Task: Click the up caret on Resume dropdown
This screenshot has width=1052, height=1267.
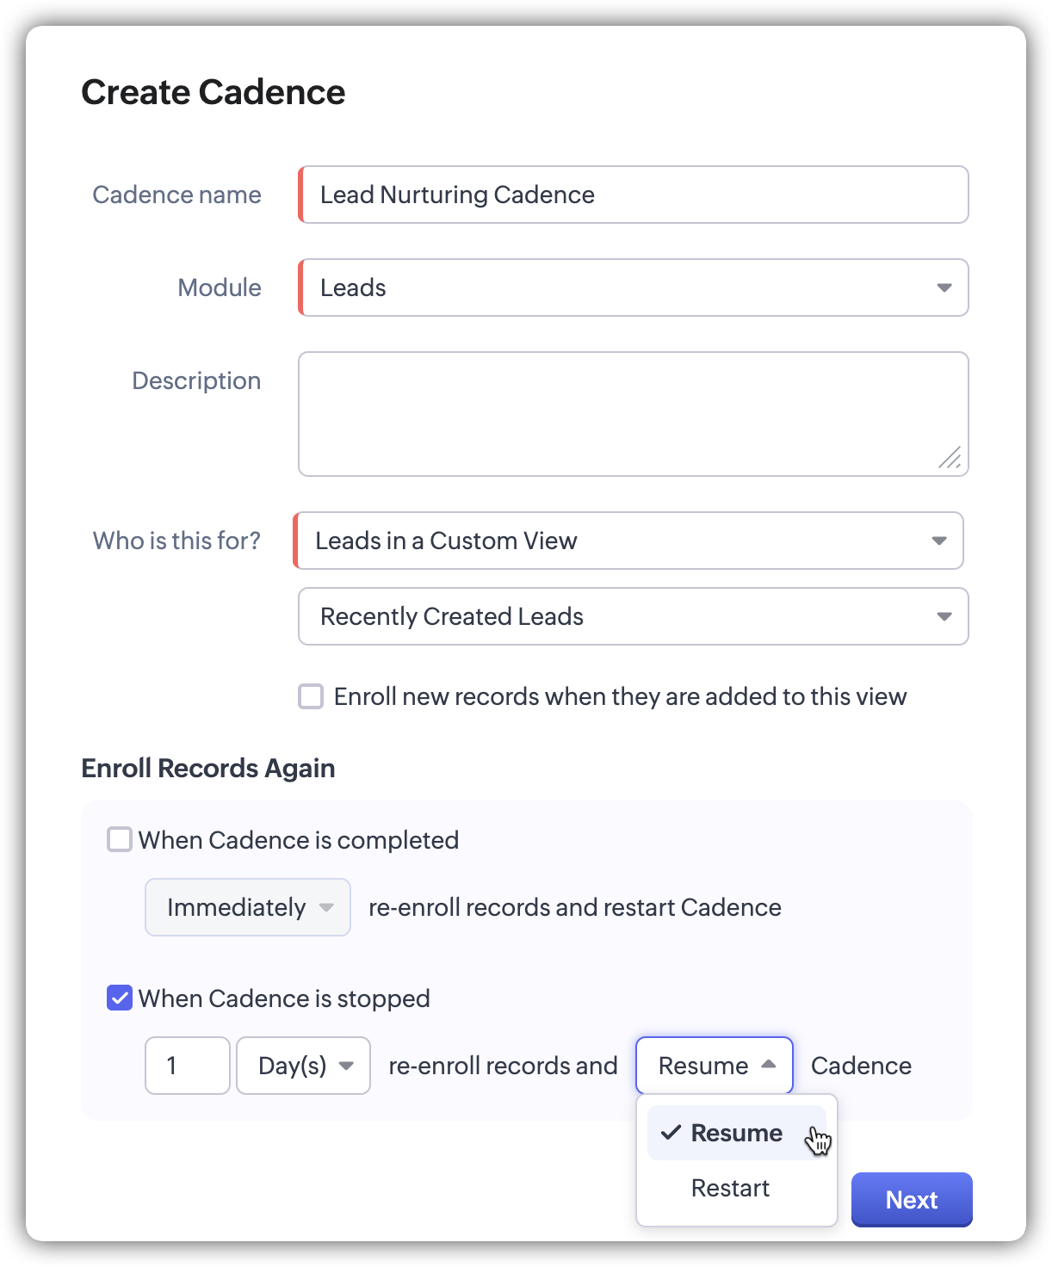Action: pos(769,1065)
